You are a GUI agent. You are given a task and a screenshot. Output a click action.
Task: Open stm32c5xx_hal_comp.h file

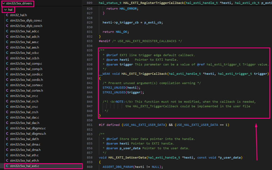point(26,69)
